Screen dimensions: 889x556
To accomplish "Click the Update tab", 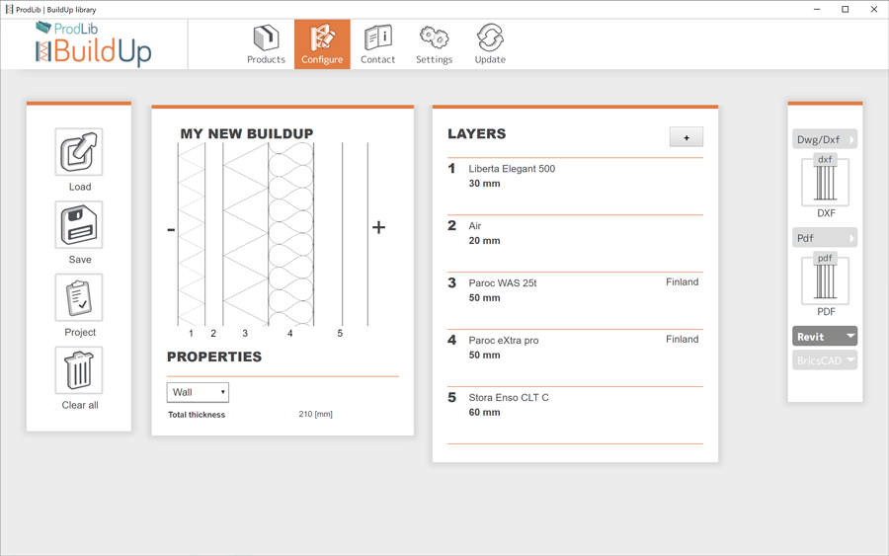I will tap(490, 44).
